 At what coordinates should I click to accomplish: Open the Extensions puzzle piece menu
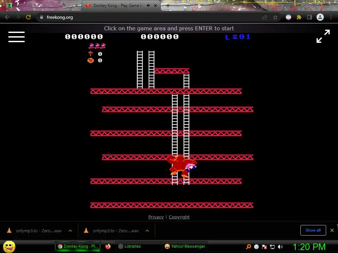pyautogui.click(x=299, y=17)
